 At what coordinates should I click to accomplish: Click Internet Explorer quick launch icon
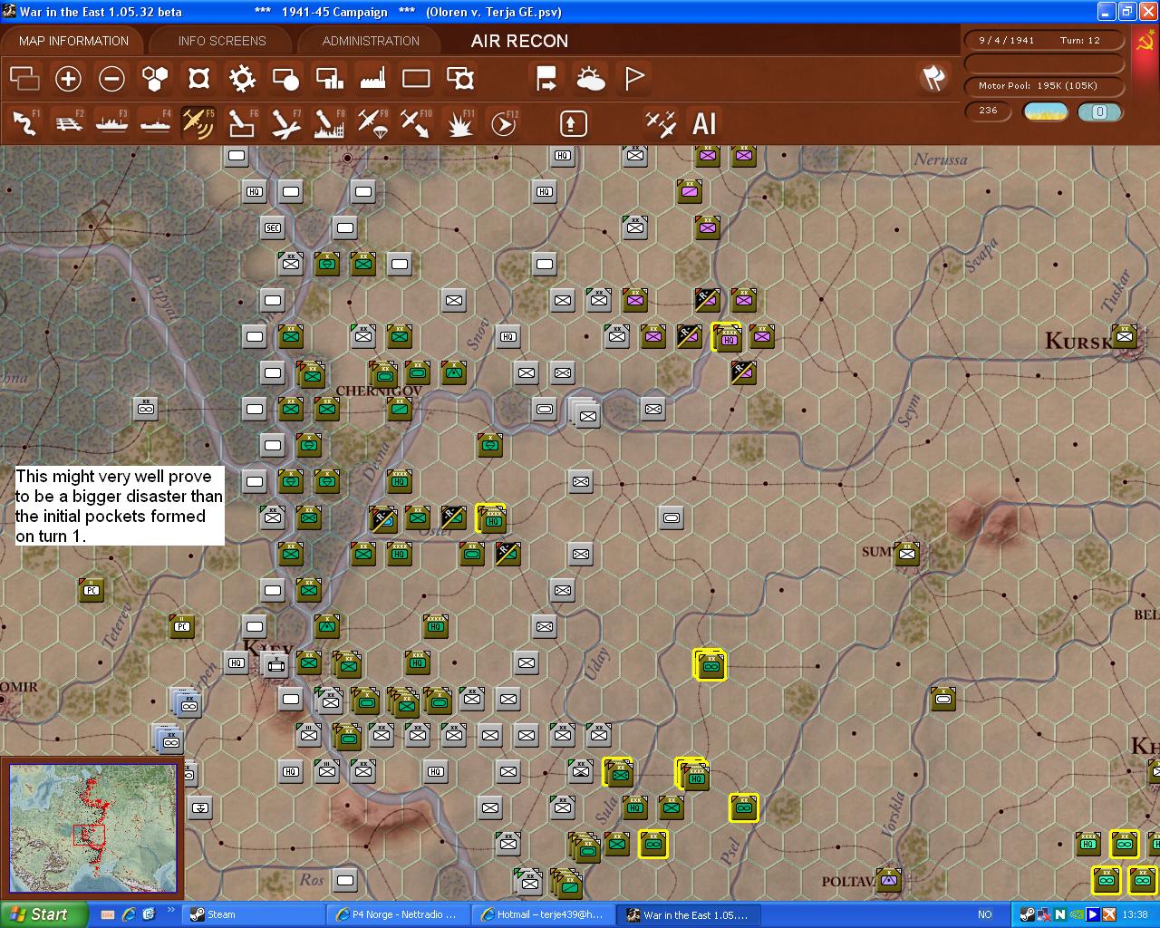point(129,914)
